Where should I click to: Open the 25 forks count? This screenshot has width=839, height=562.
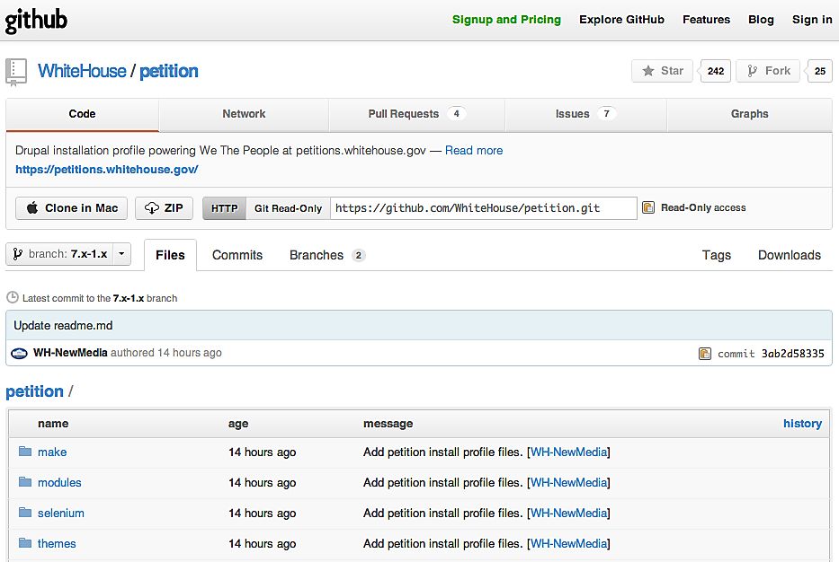point(820,71)
